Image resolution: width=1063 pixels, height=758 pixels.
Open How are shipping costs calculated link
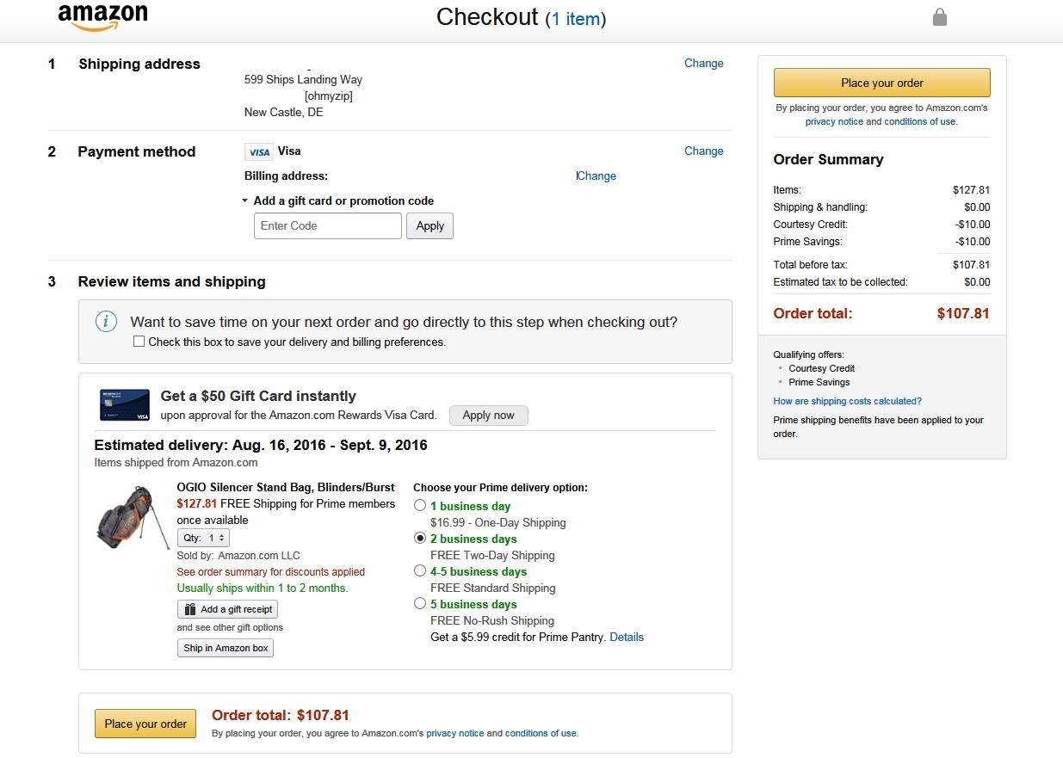tap(847, 401)
